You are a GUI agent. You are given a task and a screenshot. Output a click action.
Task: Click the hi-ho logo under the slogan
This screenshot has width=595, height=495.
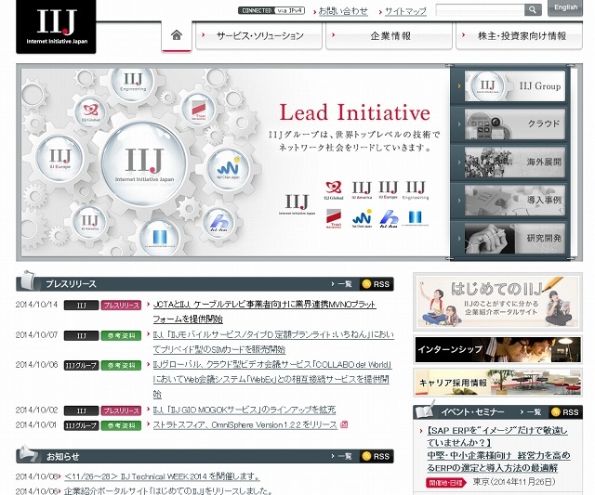(389, 219)
